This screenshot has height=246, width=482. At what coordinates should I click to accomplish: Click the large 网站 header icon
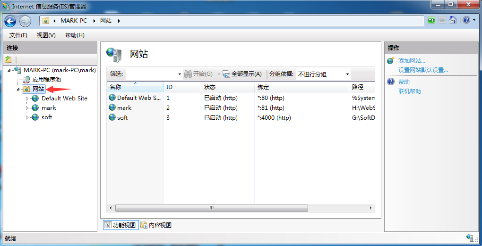(x=114, y=54)
